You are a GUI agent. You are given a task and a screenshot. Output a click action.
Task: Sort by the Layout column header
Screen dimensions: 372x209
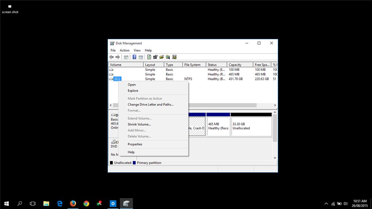[x=154, y=65]
